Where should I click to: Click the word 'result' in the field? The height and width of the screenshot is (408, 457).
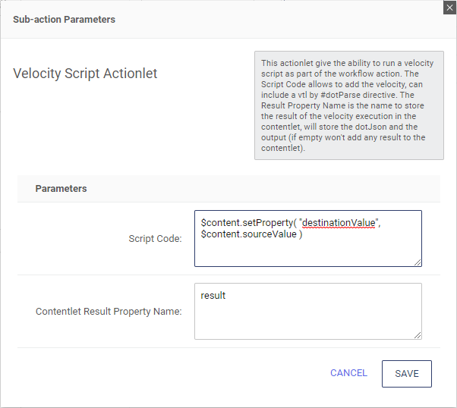click(x=213, y=295)
